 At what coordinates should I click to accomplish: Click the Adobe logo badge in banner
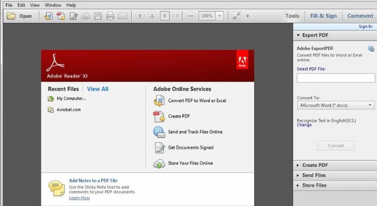click(x=242, y=60)
